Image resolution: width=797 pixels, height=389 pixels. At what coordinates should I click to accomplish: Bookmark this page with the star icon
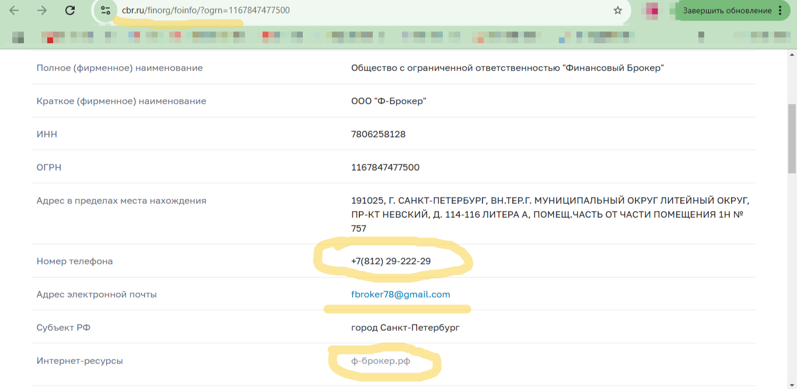pos(618,10)
